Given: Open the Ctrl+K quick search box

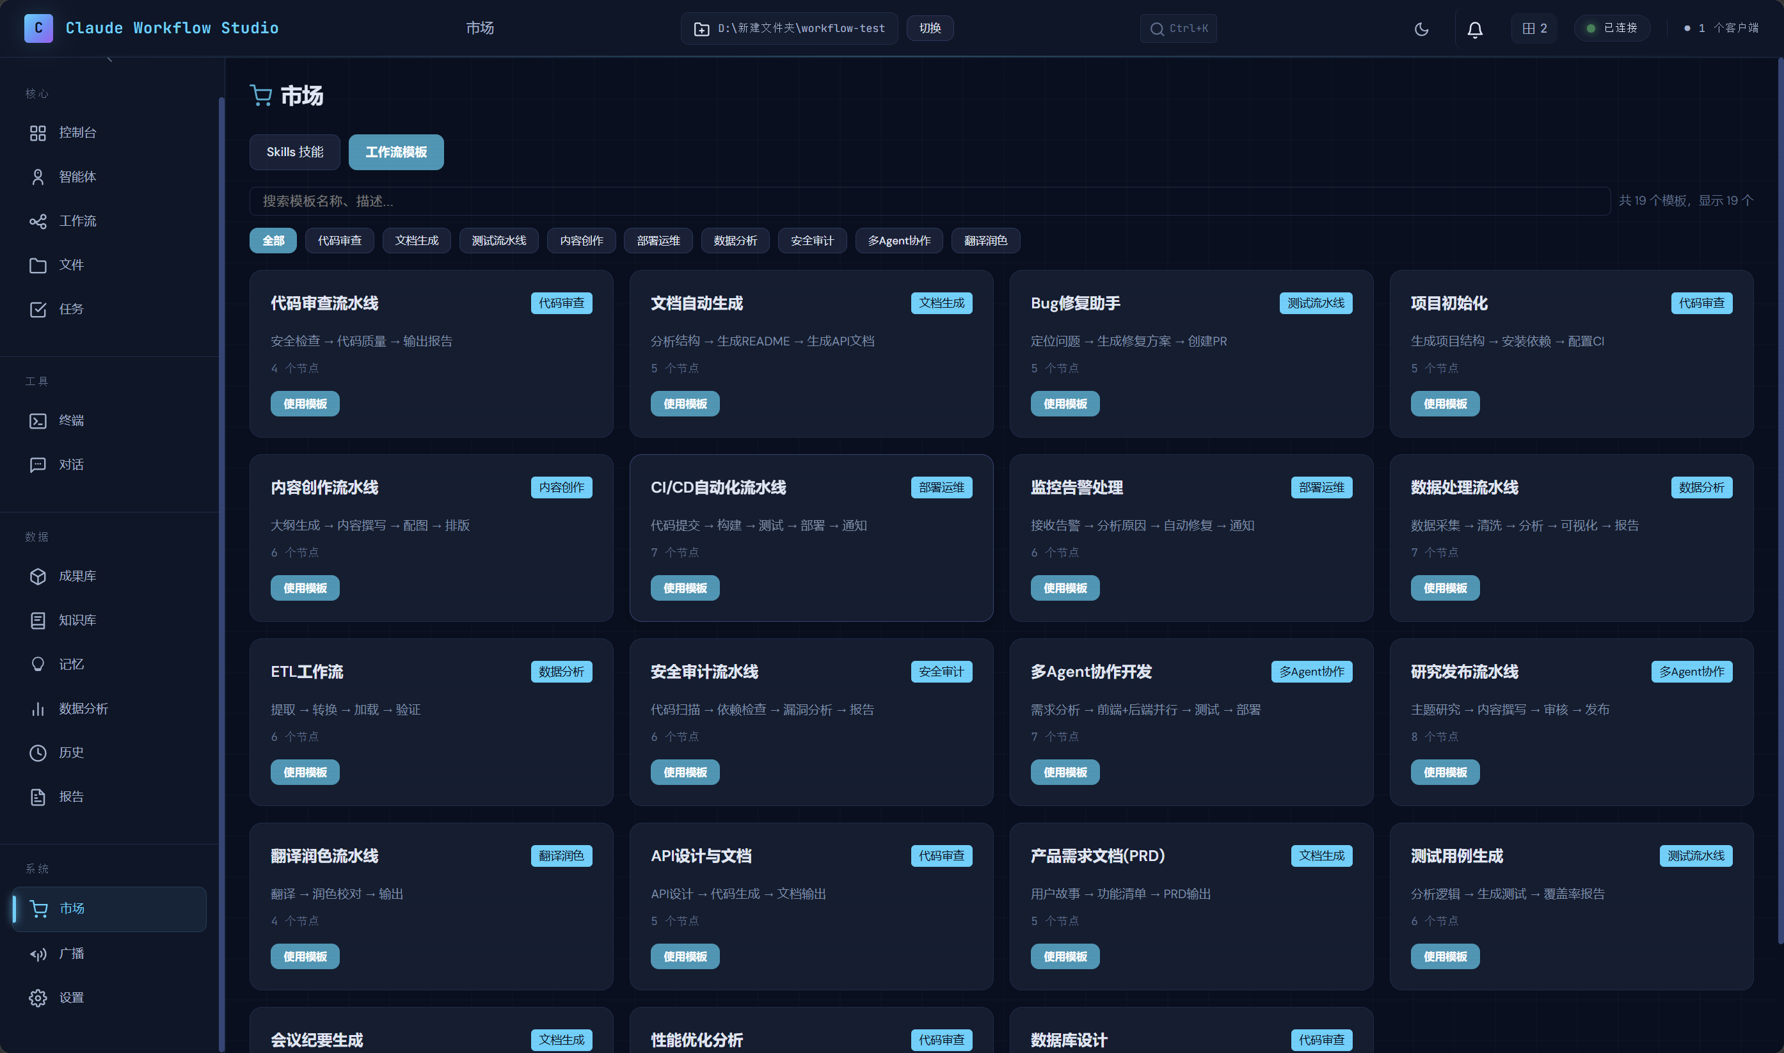Looking at the screenshot, I should [1178, 28].
